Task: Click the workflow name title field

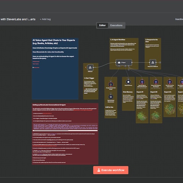Action: point(18,19)
